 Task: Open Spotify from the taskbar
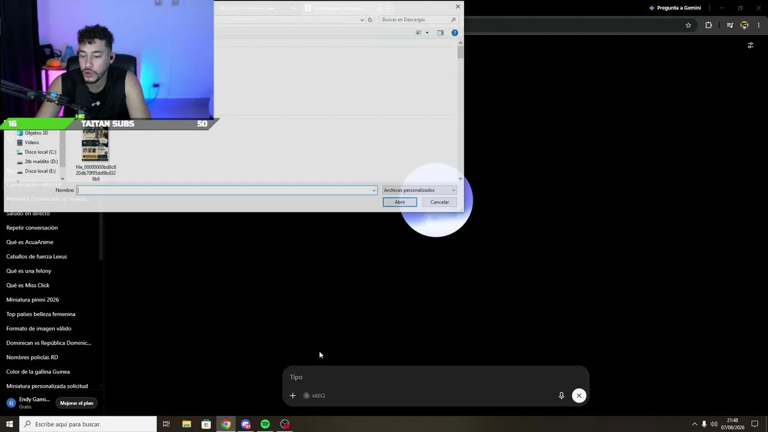265,424
